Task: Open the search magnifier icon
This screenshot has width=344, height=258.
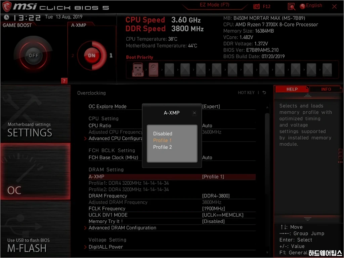Action: (291, 7)
